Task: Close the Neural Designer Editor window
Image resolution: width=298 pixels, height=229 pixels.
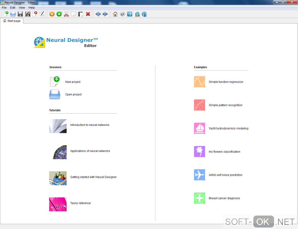Action: 292,2
